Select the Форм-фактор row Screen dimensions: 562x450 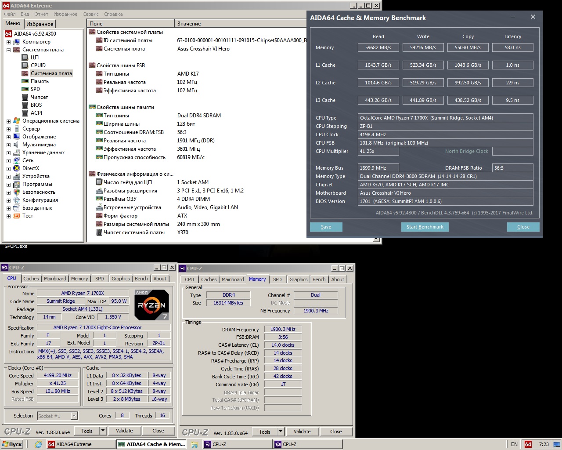point(197,216)
